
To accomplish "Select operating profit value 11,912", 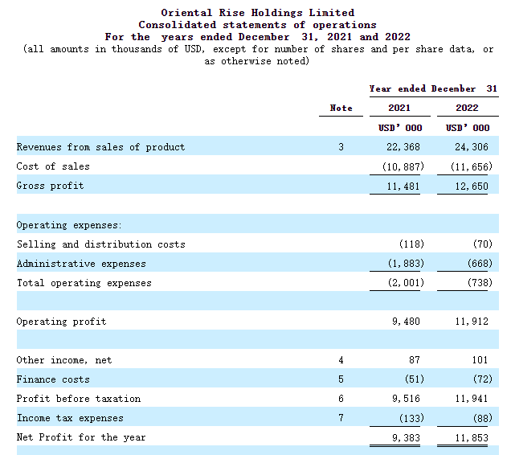I will (x=472, y=322).
